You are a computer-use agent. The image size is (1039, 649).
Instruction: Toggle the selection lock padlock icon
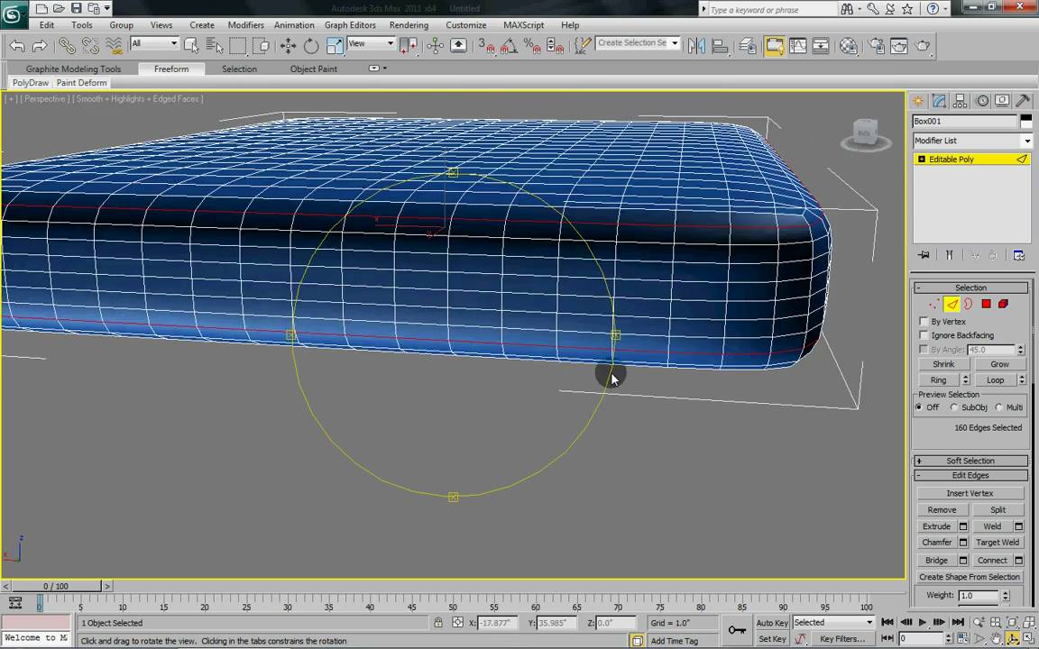pyautogui.click(x=438, y=623)
